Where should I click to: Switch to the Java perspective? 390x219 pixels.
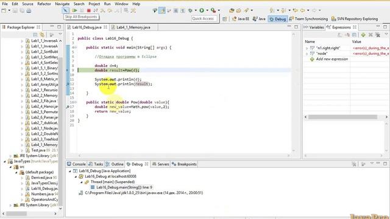(259, 19)
